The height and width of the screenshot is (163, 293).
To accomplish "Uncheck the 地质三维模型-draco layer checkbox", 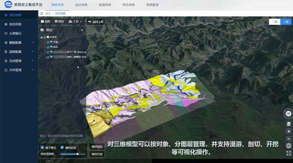I will pyautogui.click(x=48, y=57).
